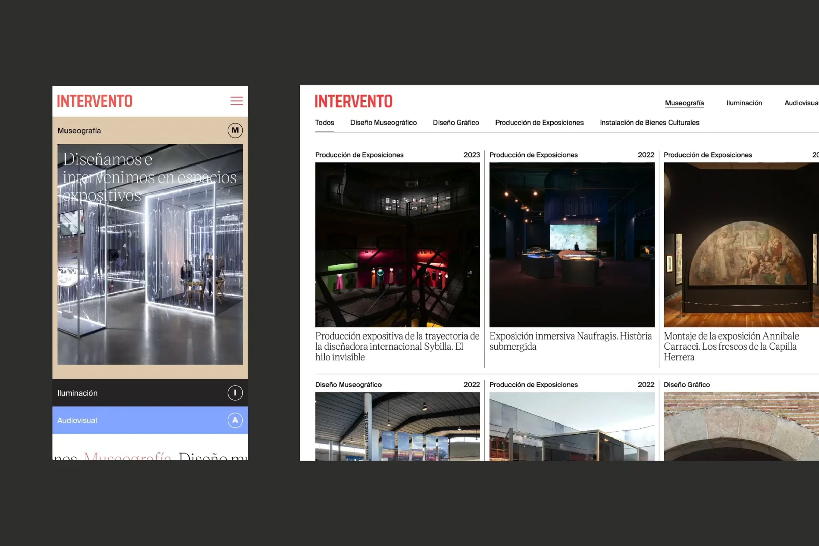The image size is (819, 546).
Task: Filter by Producción de Exposiciones
Action: [539, 123]
